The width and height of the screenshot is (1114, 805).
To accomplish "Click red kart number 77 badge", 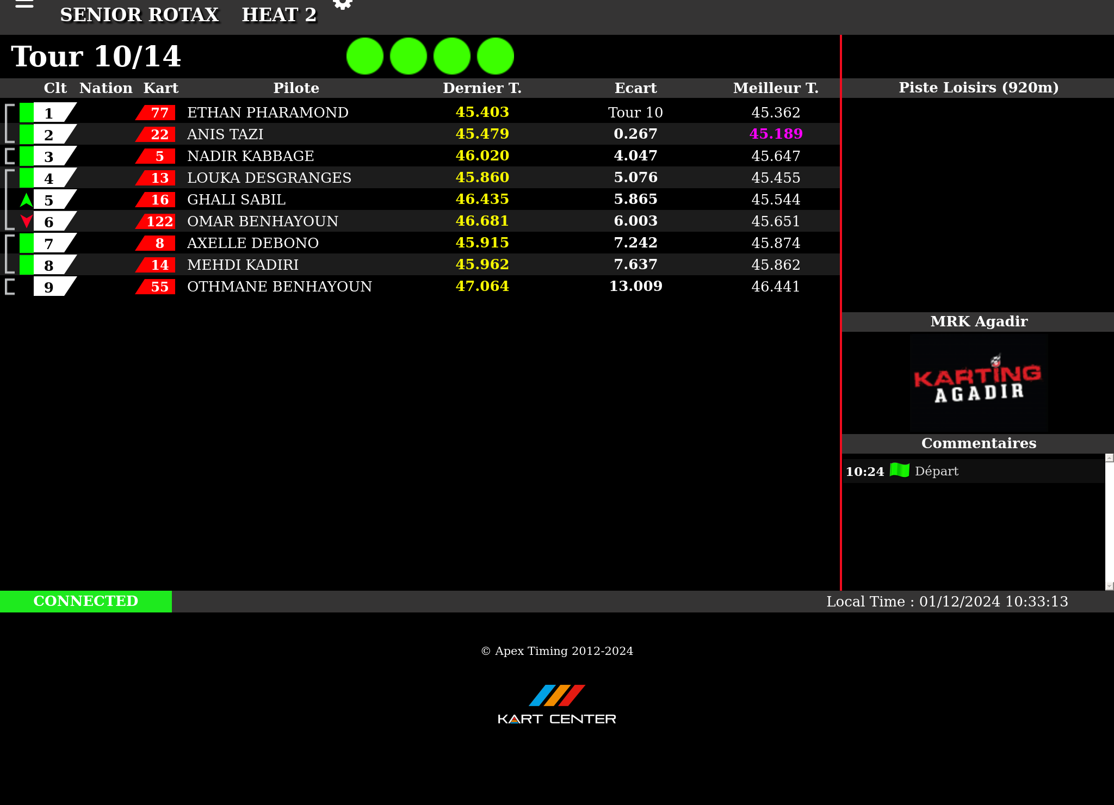I will pyautogui.click(x=157, y=113).
